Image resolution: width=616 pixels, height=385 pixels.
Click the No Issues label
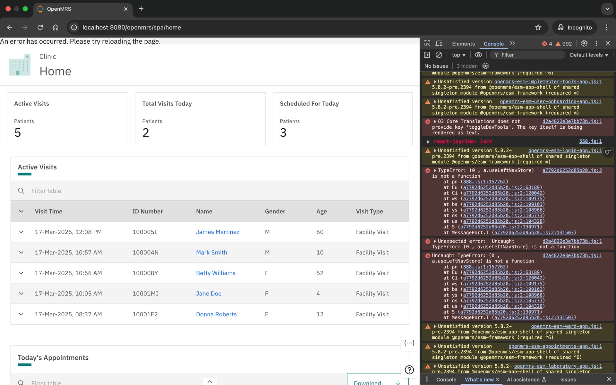point(436,66)
